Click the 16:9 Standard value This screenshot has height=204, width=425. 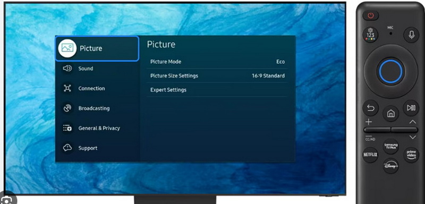pos(268,76)
